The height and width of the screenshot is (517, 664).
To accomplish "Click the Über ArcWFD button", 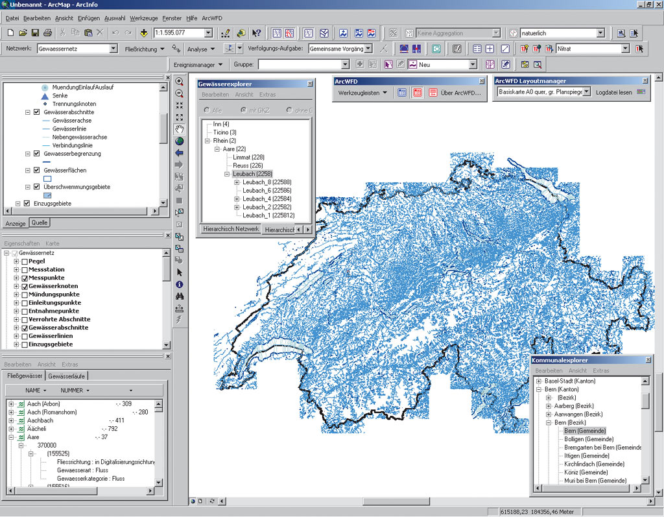I will pyautogui.click(x=462, y=93).
